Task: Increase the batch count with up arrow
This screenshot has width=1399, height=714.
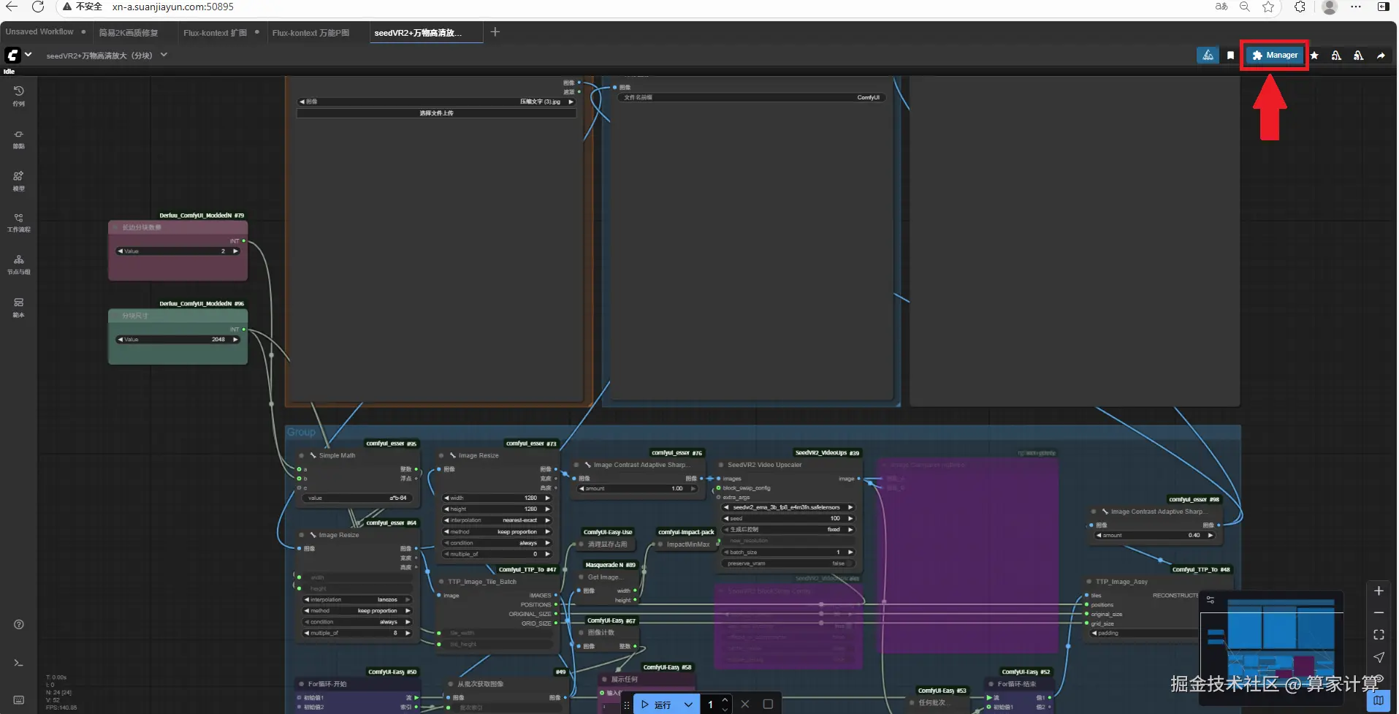Action: pyautogui.click(x=725, y=700)
